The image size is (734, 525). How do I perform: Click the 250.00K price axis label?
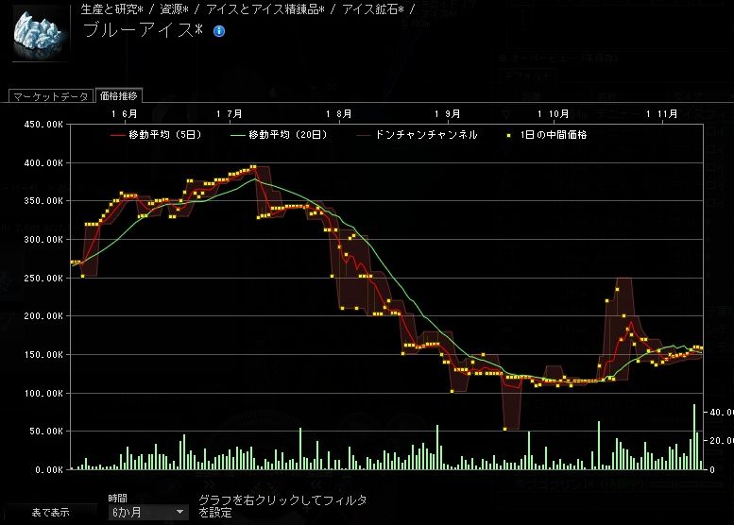click(43, 278)
